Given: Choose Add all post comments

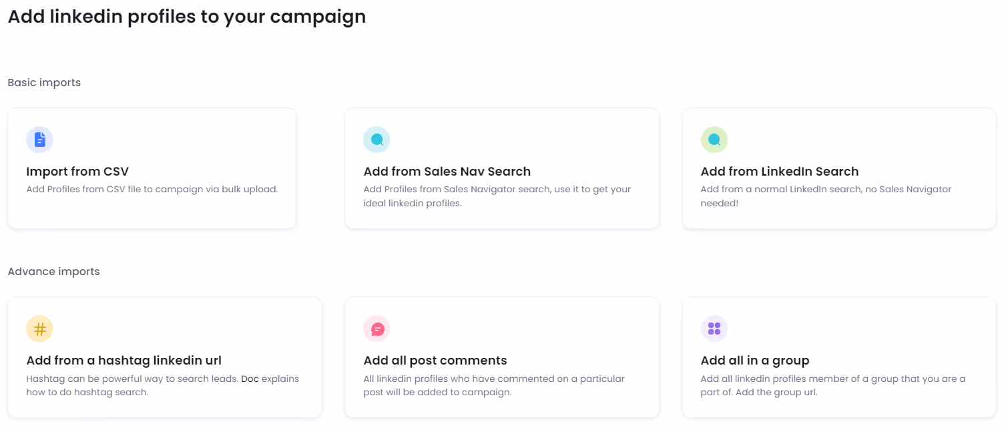Looking at the screenshot, I should point(502,357).
